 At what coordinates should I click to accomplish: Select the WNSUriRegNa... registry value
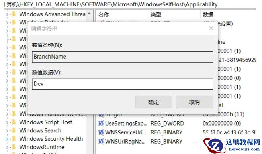(125, 141)
